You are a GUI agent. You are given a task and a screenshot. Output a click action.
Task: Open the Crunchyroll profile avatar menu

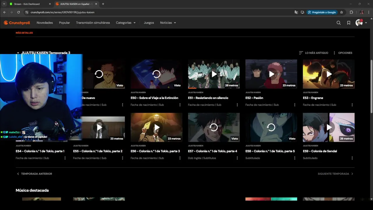tap(361, 23)
